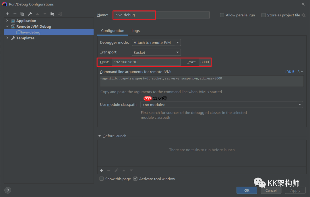Viewport: 310px width, 197px height.
Task: Create a new configuration folder
Action: tap(52, 14)
